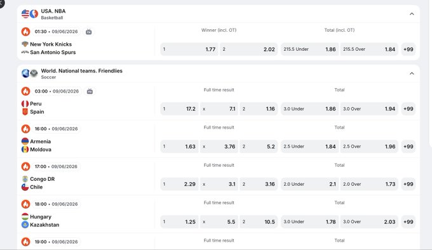432x250 pixels.
Task: Select 215.5 Under at 1.86
Action: click(309, 49)
